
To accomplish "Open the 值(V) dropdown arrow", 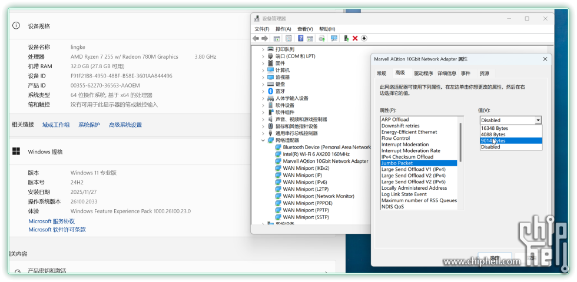I will [x=538, y=120].
